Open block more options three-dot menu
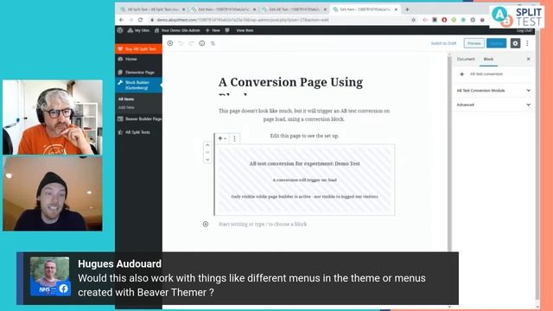Screen dimensions: 553x311 (234, 138)
